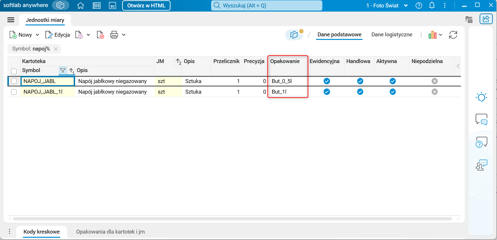Toggle Niepodzielna mark for NAPOJ_JABL_1l row
The height and width of the screenshot is (240, 497).
pos(434,92)
